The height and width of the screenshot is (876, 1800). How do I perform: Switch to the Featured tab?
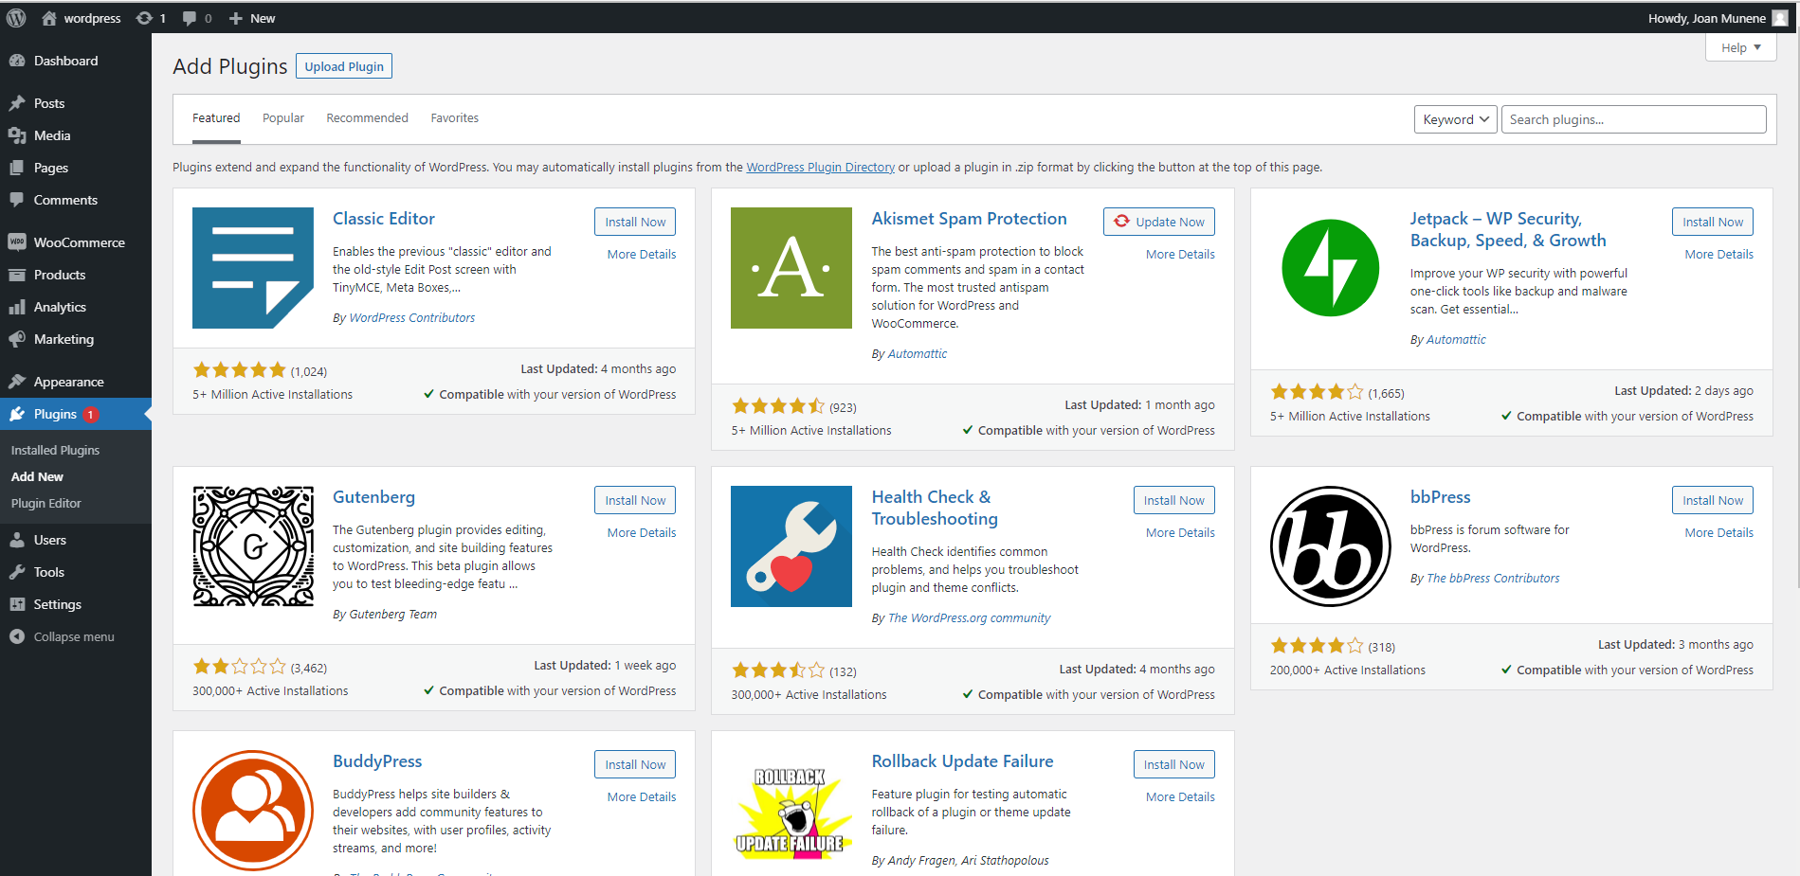(x=216, y=118)
